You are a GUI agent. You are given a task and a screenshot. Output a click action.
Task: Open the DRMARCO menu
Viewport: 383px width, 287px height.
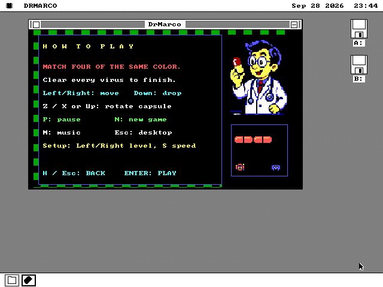(40, 5)
